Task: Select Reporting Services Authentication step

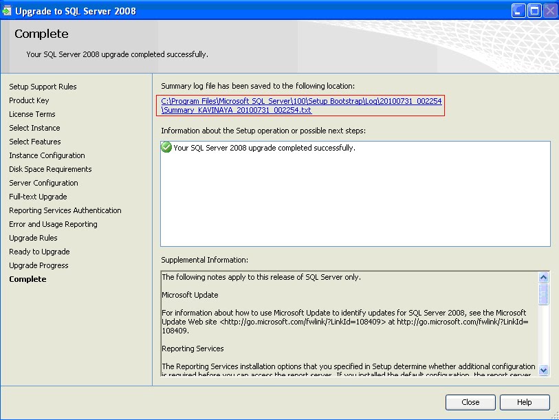Action: click(x=65, y=210)
